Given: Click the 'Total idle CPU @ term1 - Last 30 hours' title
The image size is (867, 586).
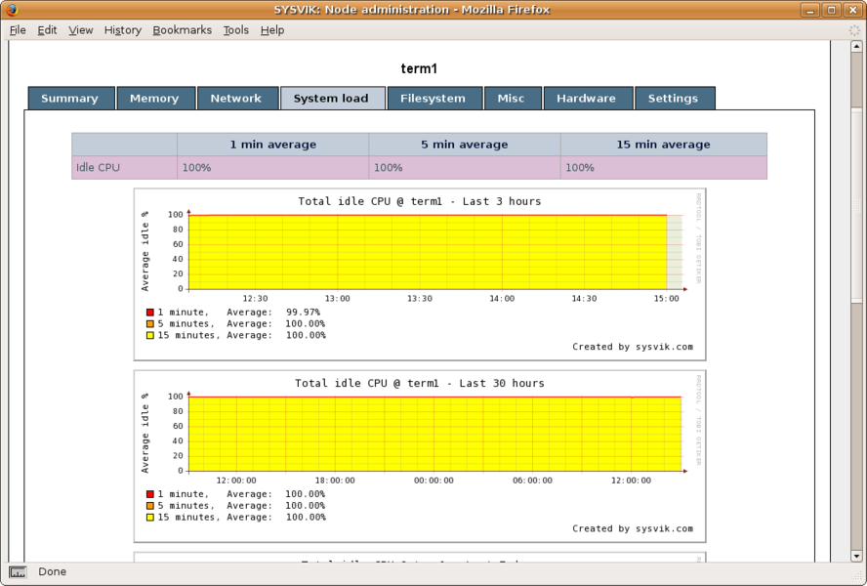Looking at the screenshot, I should click(420, 384).
